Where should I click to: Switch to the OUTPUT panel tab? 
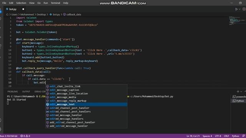26,92
